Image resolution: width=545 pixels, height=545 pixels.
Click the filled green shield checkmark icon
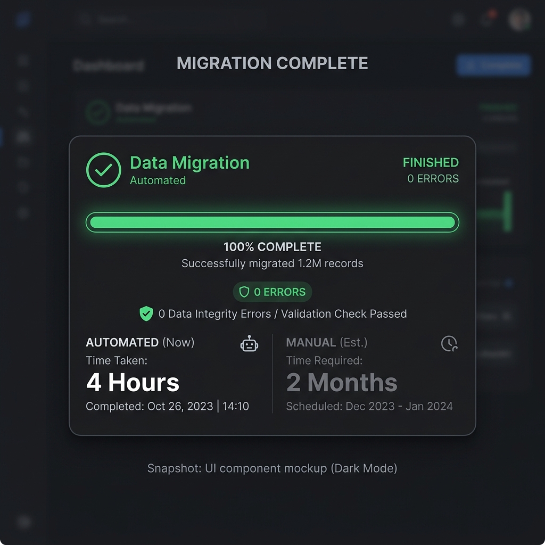click(146, 313)
